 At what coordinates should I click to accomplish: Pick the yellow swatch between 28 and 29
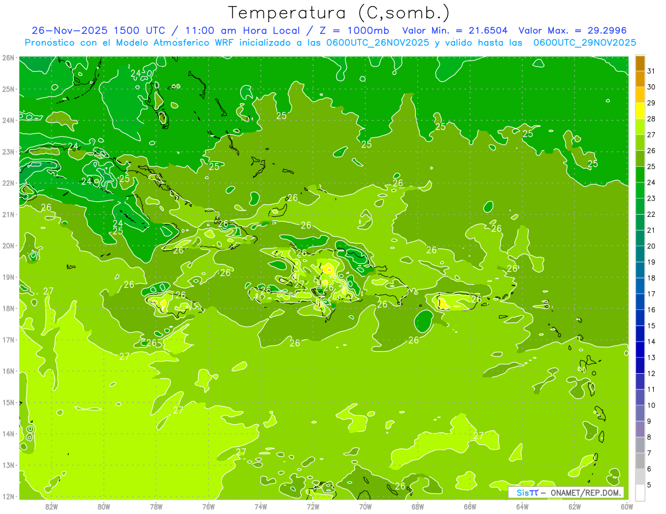(x=640, y=111)
